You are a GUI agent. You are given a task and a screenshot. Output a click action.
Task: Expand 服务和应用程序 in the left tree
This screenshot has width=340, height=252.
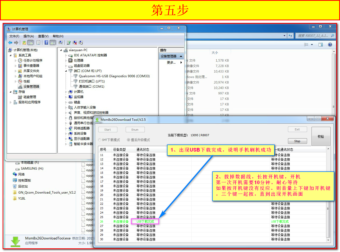(10, 103)
